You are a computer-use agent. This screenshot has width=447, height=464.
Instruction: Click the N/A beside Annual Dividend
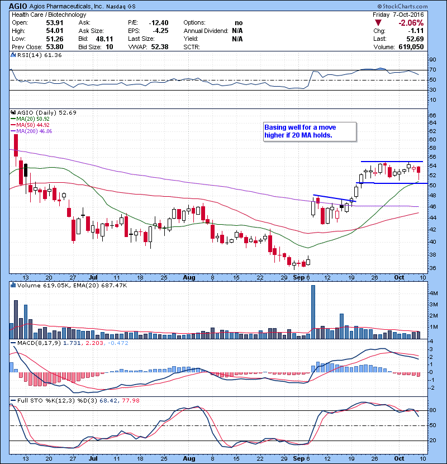(237, 31)
